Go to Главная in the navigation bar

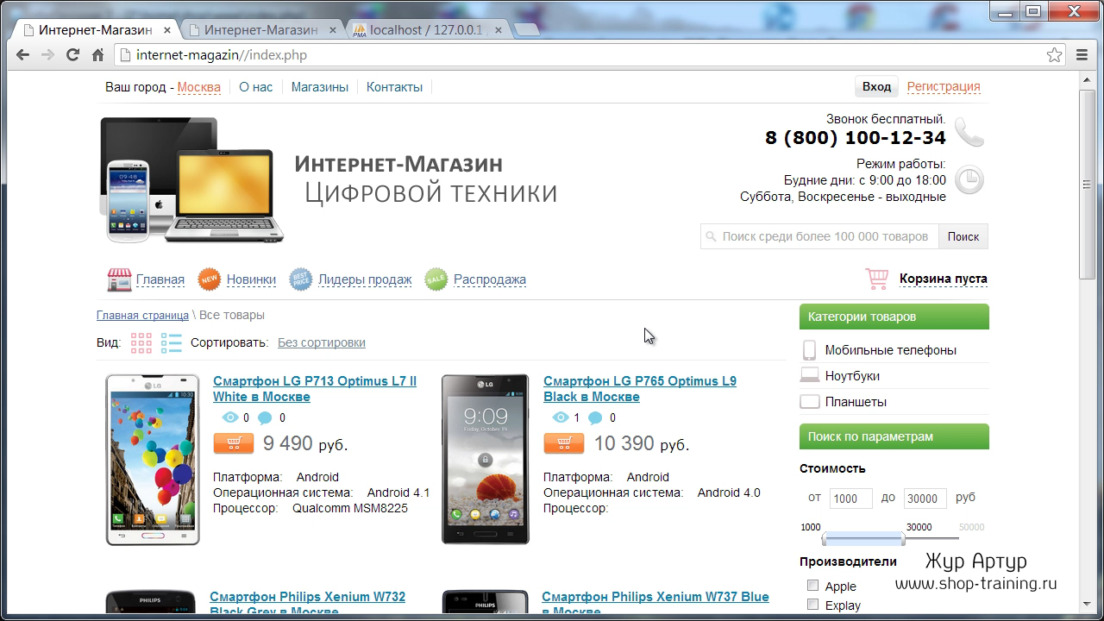pos(160,279)
